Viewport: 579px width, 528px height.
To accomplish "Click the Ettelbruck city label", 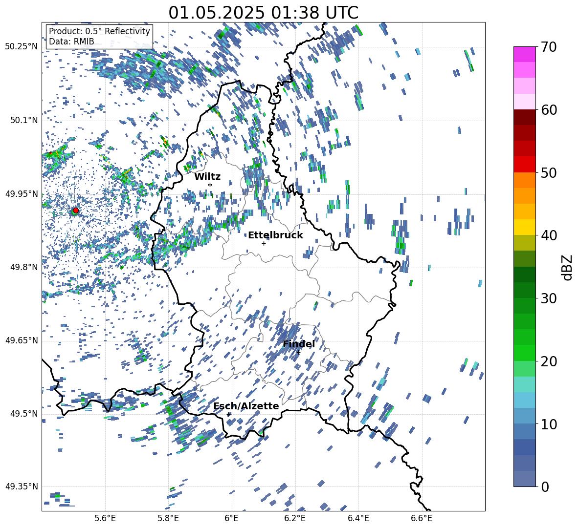I will point(275,235).
